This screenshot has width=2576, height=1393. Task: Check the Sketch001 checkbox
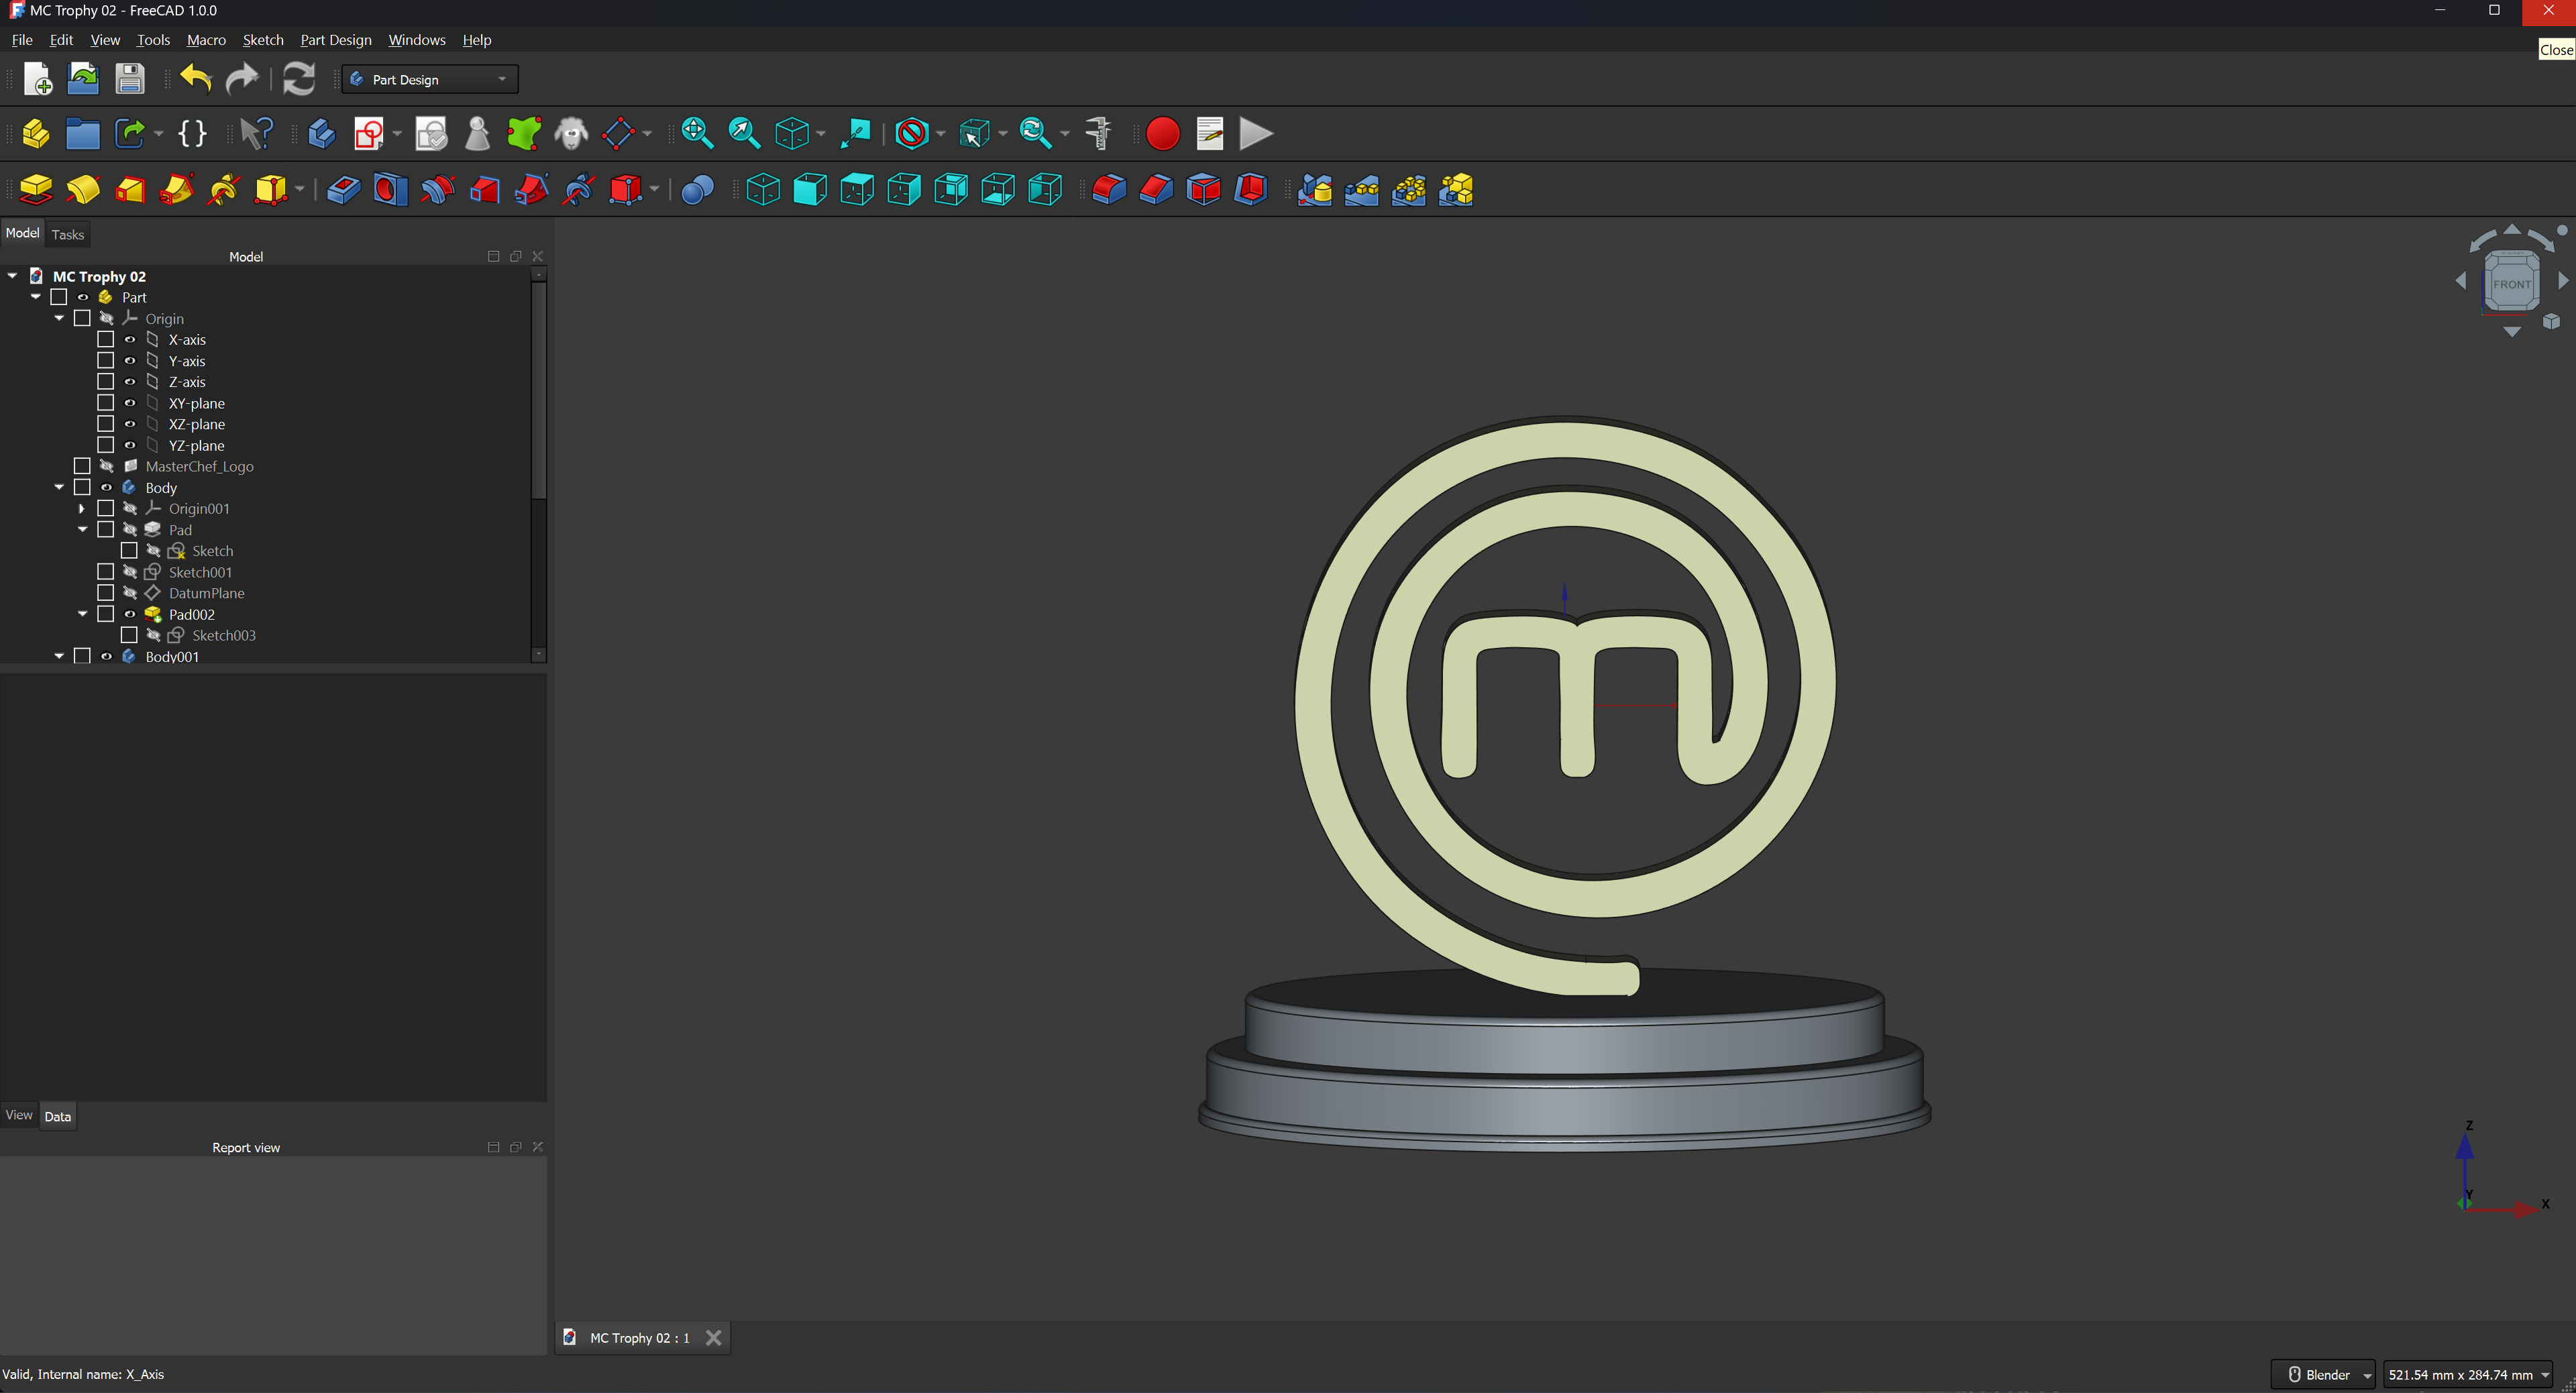click(105, 572)
